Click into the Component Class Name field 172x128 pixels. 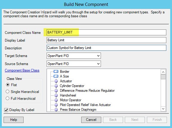click(x=106, y=32)
